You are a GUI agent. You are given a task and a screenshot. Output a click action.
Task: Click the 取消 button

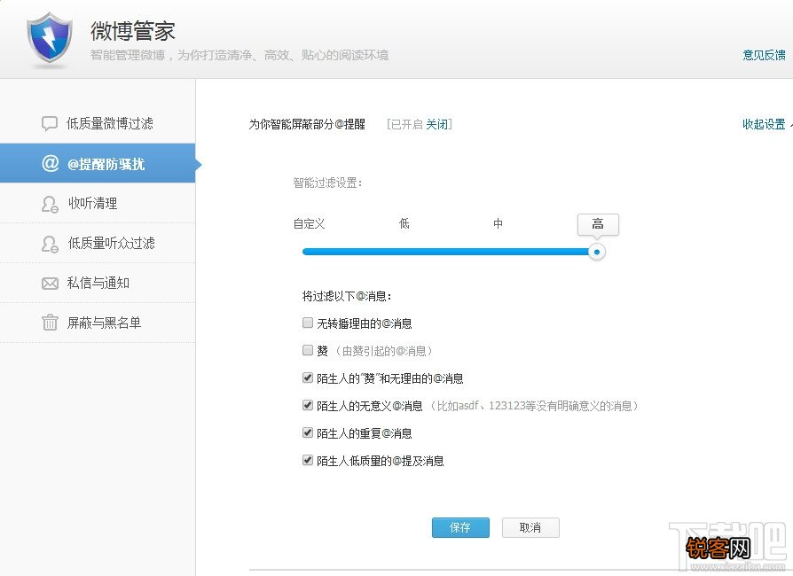click(x=530, y=527)
